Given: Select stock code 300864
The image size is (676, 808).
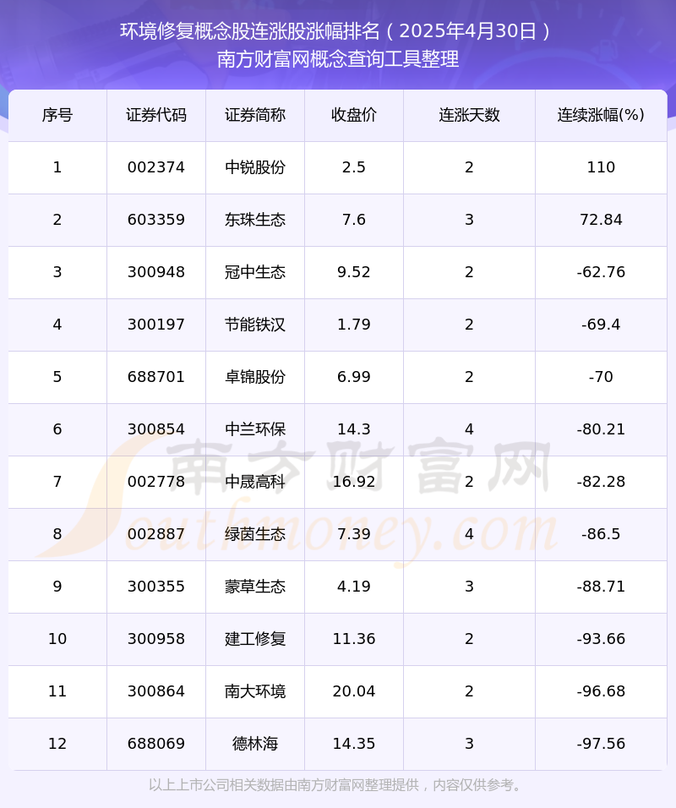Looking at the screenshot, I should click(156, 691).
